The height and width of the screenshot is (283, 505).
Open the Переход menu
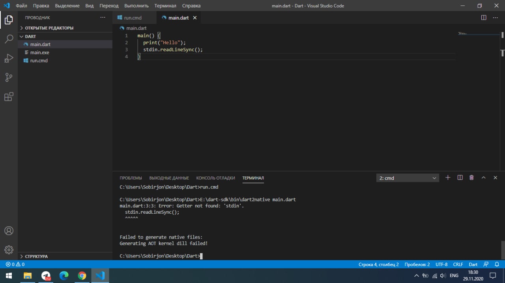pos(109,6)
